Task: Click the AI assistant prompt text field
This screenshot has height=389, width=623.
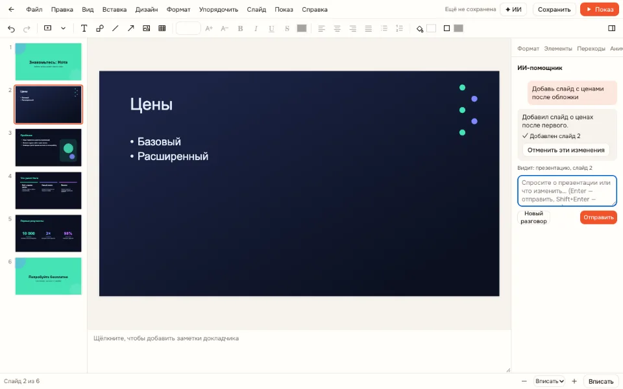Action: coord(567,191)
